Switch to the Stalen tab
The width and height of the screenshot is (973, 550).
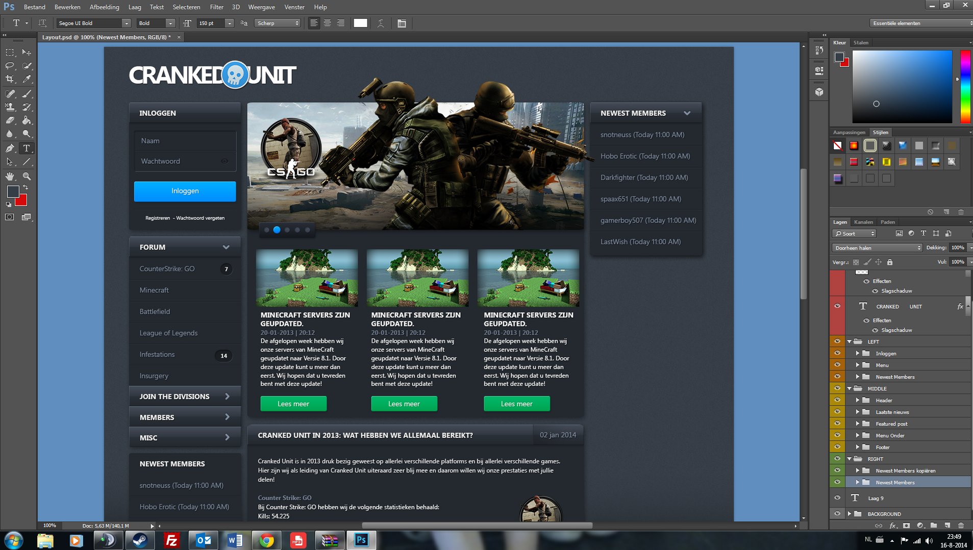tap(861, 42)
